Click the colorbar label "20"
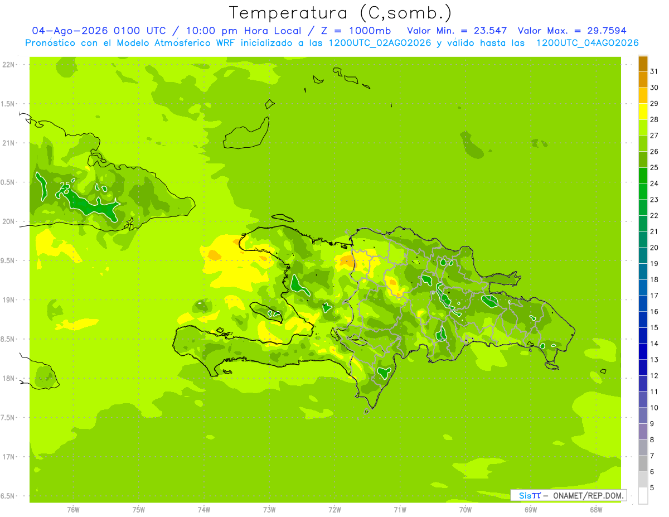This screenshot has height=517, width=669. point(655,248)
